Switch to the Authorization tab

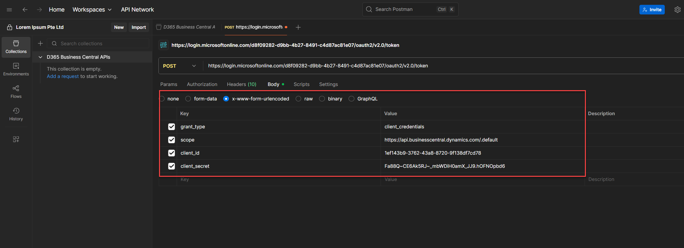click(202, 84)
